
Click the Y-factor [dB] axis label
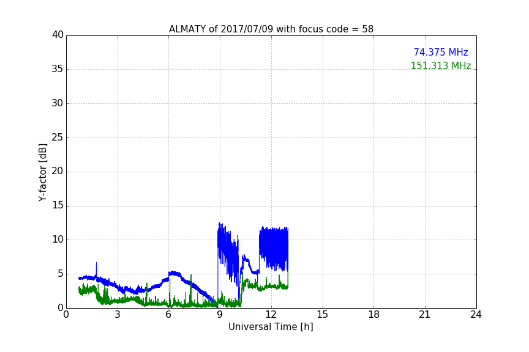(x=42, y=172)
